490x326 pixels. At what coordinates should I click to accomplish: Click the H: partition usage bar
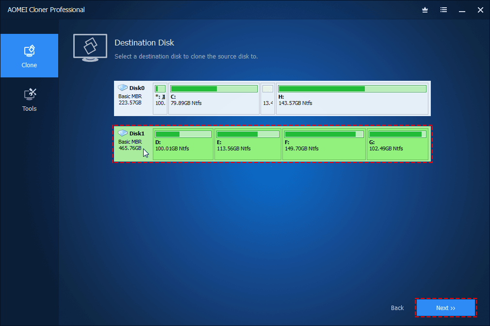[352, 89]
